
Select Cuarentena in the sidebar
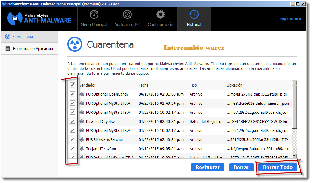(29, 37)
